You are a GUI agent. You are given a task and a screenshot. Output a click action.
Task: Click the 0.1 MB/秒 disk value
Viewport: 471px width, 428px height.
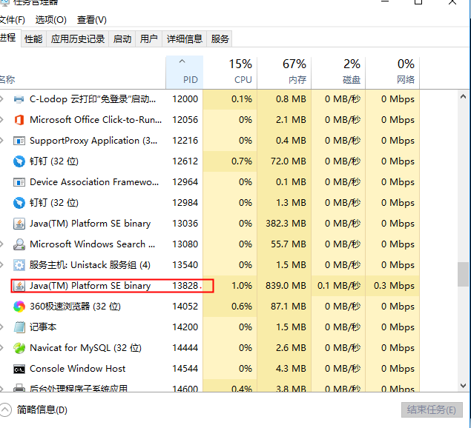[339, 286]
